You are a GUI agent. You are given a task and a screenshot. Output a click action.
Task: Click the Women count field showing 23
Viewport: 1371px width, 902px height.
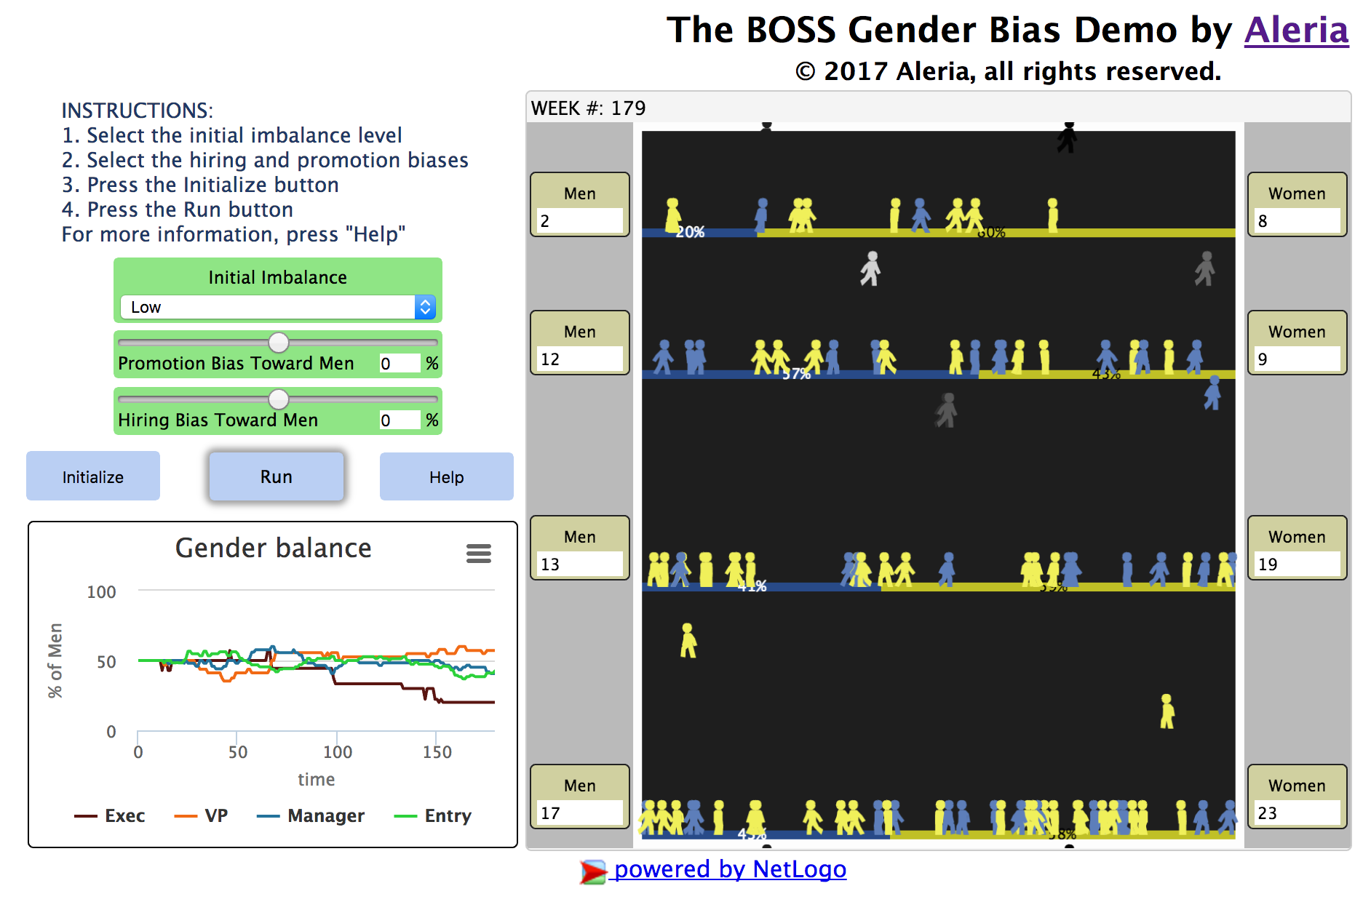point(1298,813)
